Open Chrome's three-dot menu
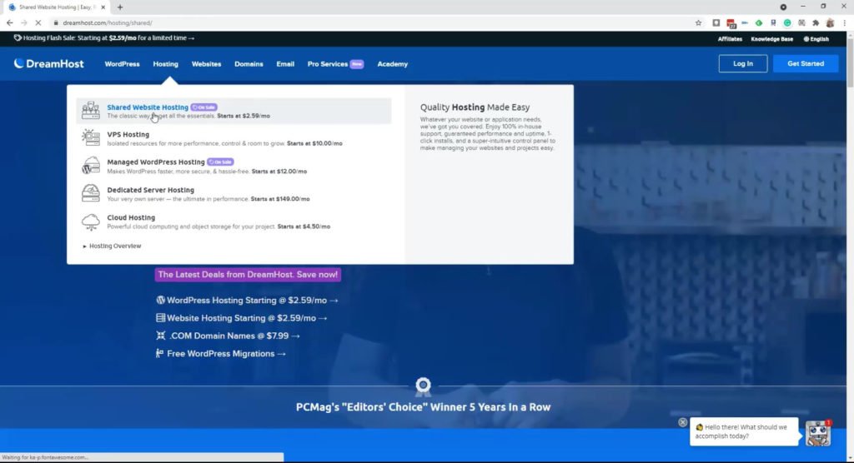Viewport: 854px width, 463px height. [844, 22]
